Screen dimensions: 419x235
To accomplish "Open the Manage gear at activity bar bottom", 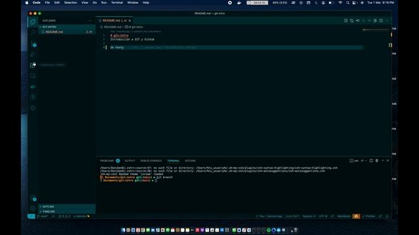I will (33, 208).
